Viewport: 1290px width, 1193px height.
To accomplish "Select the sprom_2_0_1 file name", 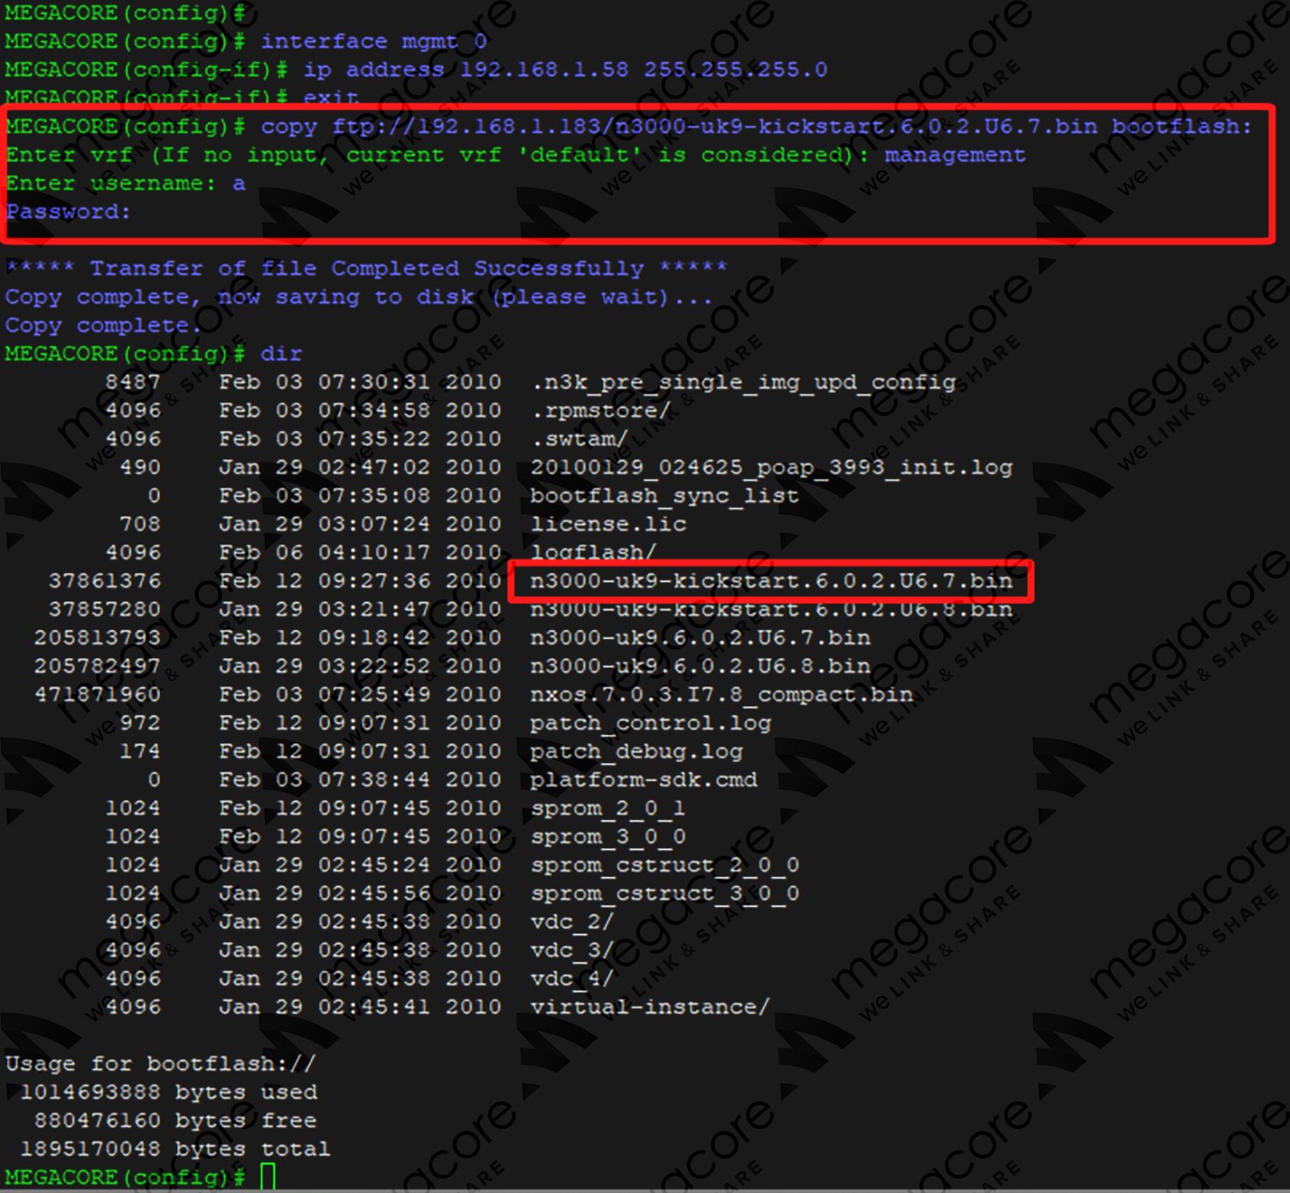I will (608, 808).
